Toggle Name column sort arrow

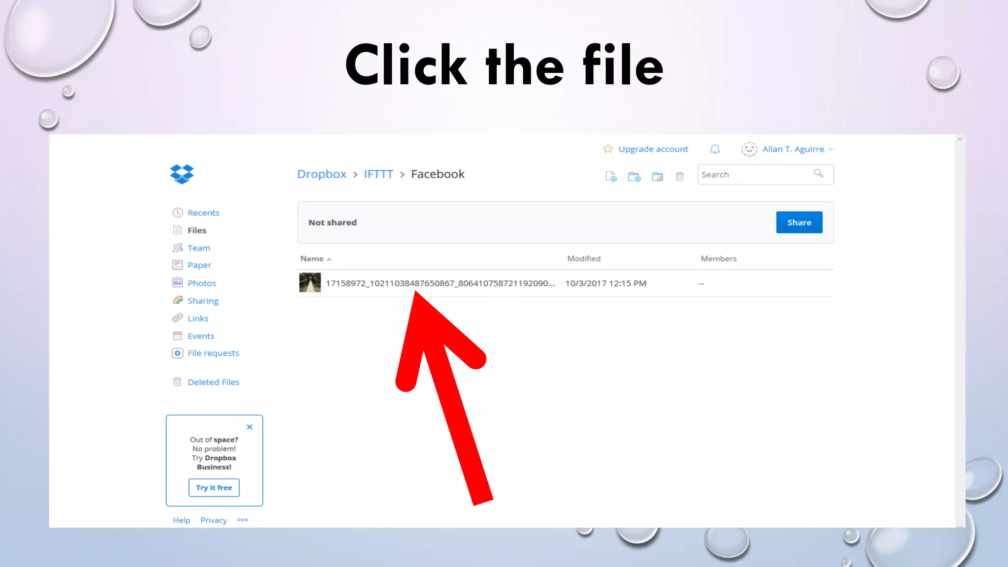(329, 259)
